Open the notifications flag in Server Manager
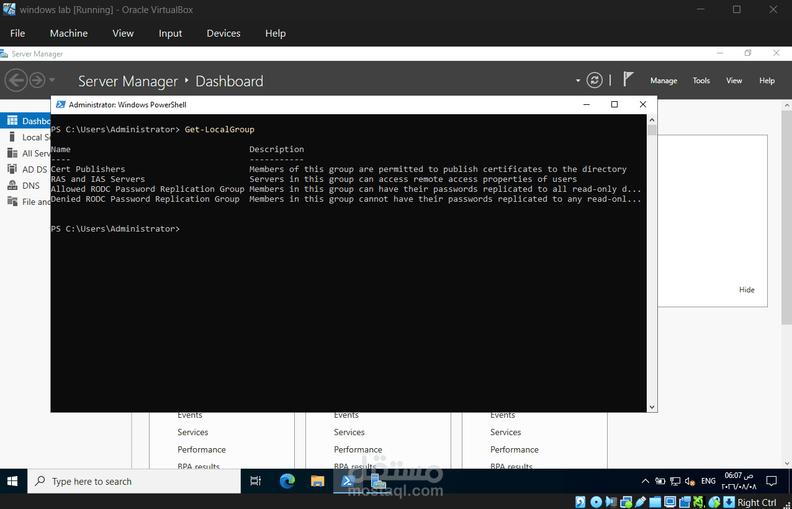This screenshot has height=509, width=792. tap(628, 79)
